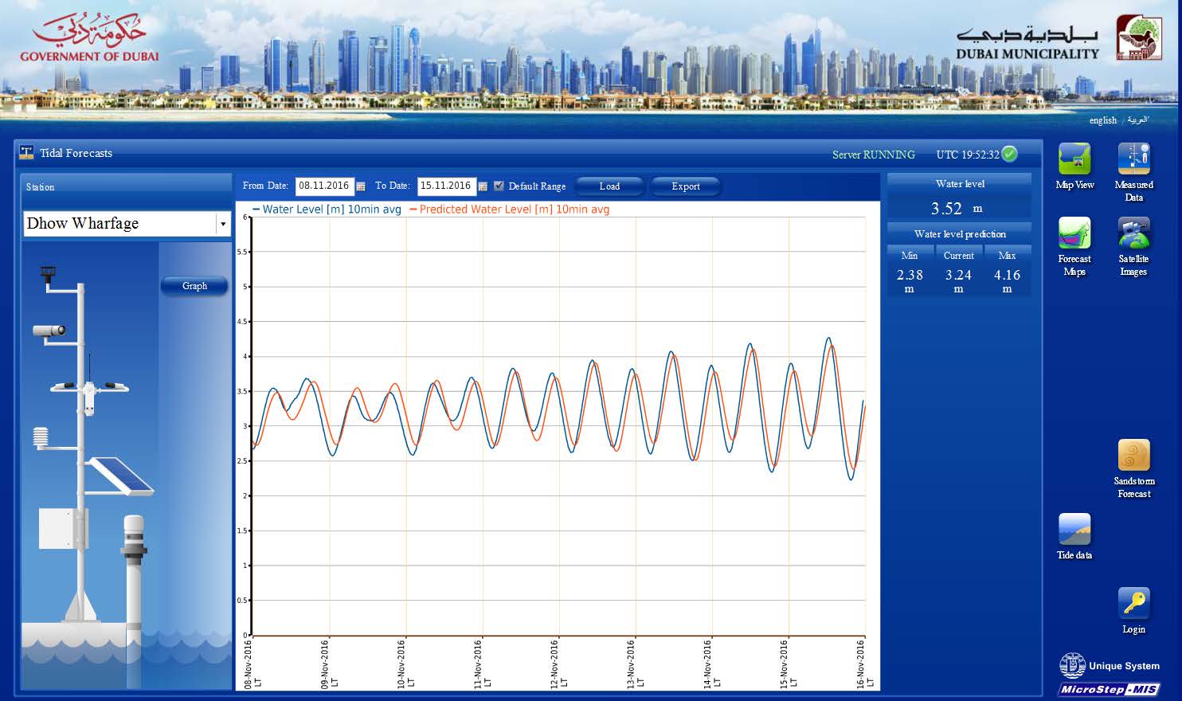
Task: Open the From Date calendar picker
Action: [x=360, y=186]
